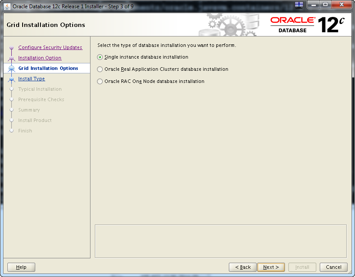Click the Help button
The image size is (355, 277).
coord(21,267)
